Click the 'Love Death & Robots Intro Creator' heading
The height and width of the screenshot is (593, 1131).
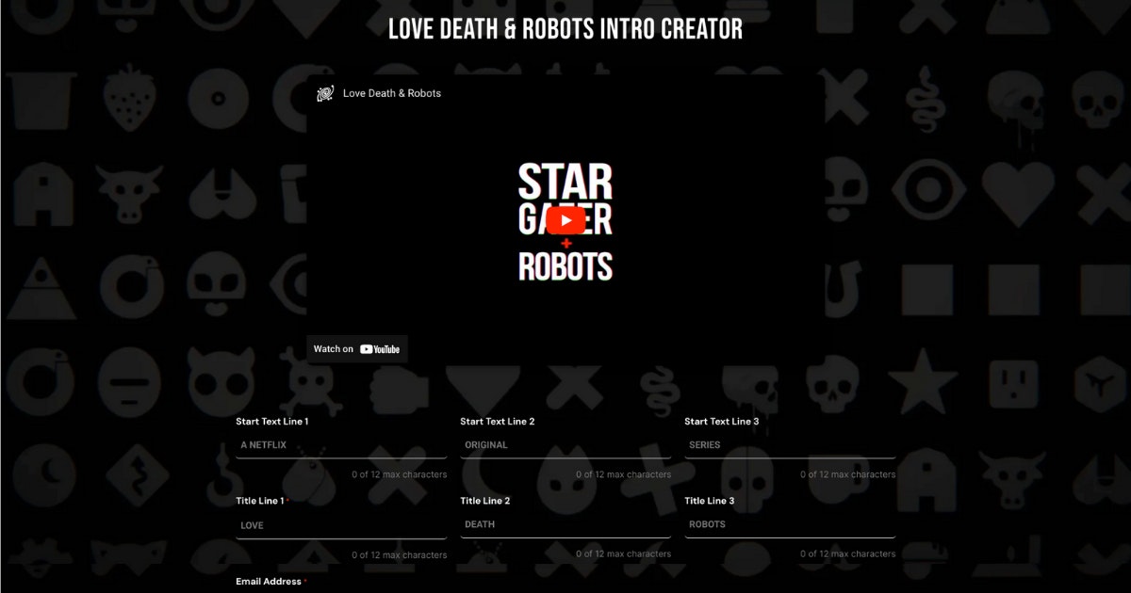pos(565,29)
